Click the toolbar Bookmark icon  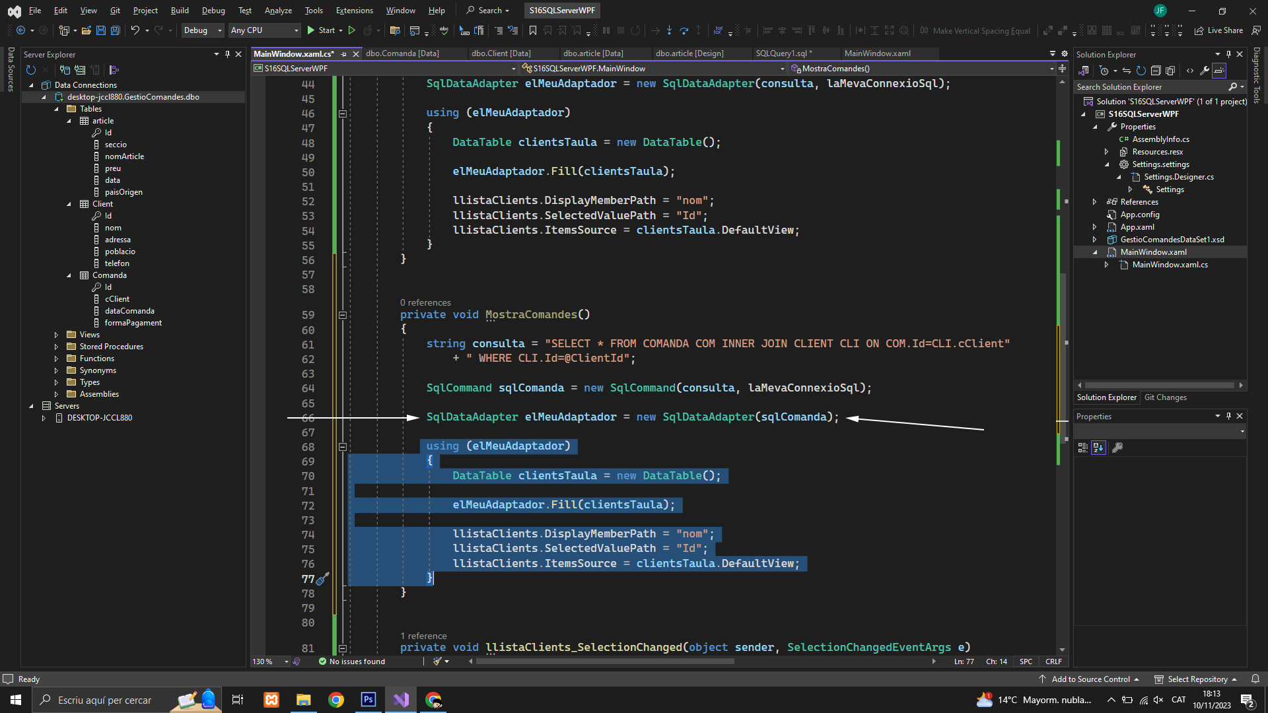coord(533,30)
